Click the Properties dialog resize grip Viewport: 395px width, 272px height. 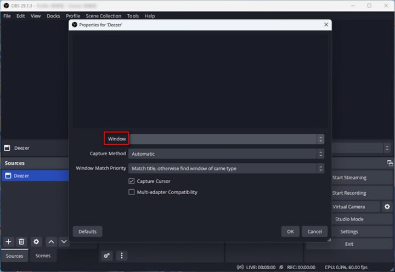(x=329, y=240)
